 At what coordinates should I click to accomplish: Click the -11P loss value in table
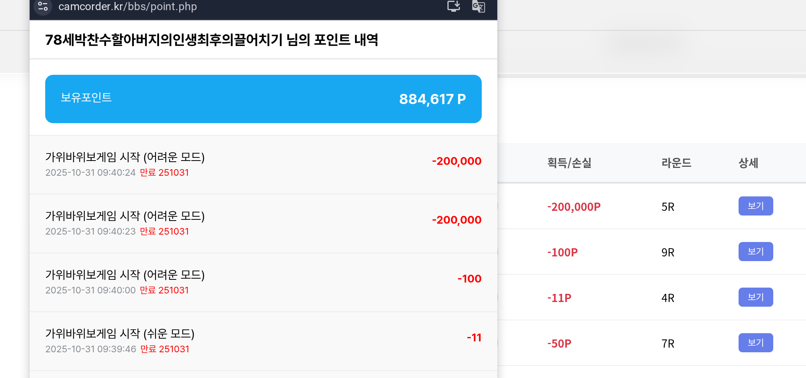tap(559, 298)
